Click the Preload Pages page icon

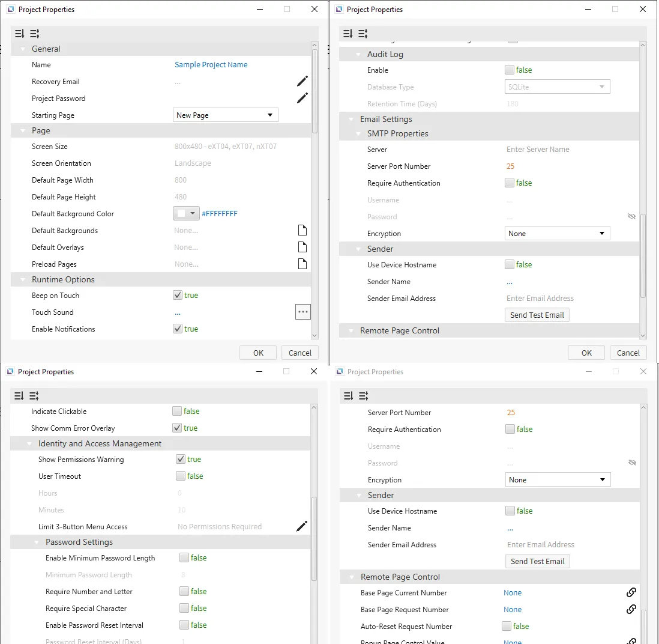pyautogui.click(x=302, y=264)
